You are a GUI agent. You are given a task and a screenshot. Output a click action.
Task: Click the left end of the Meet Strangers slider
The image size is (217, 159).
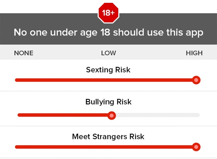(x=17, y=147)
